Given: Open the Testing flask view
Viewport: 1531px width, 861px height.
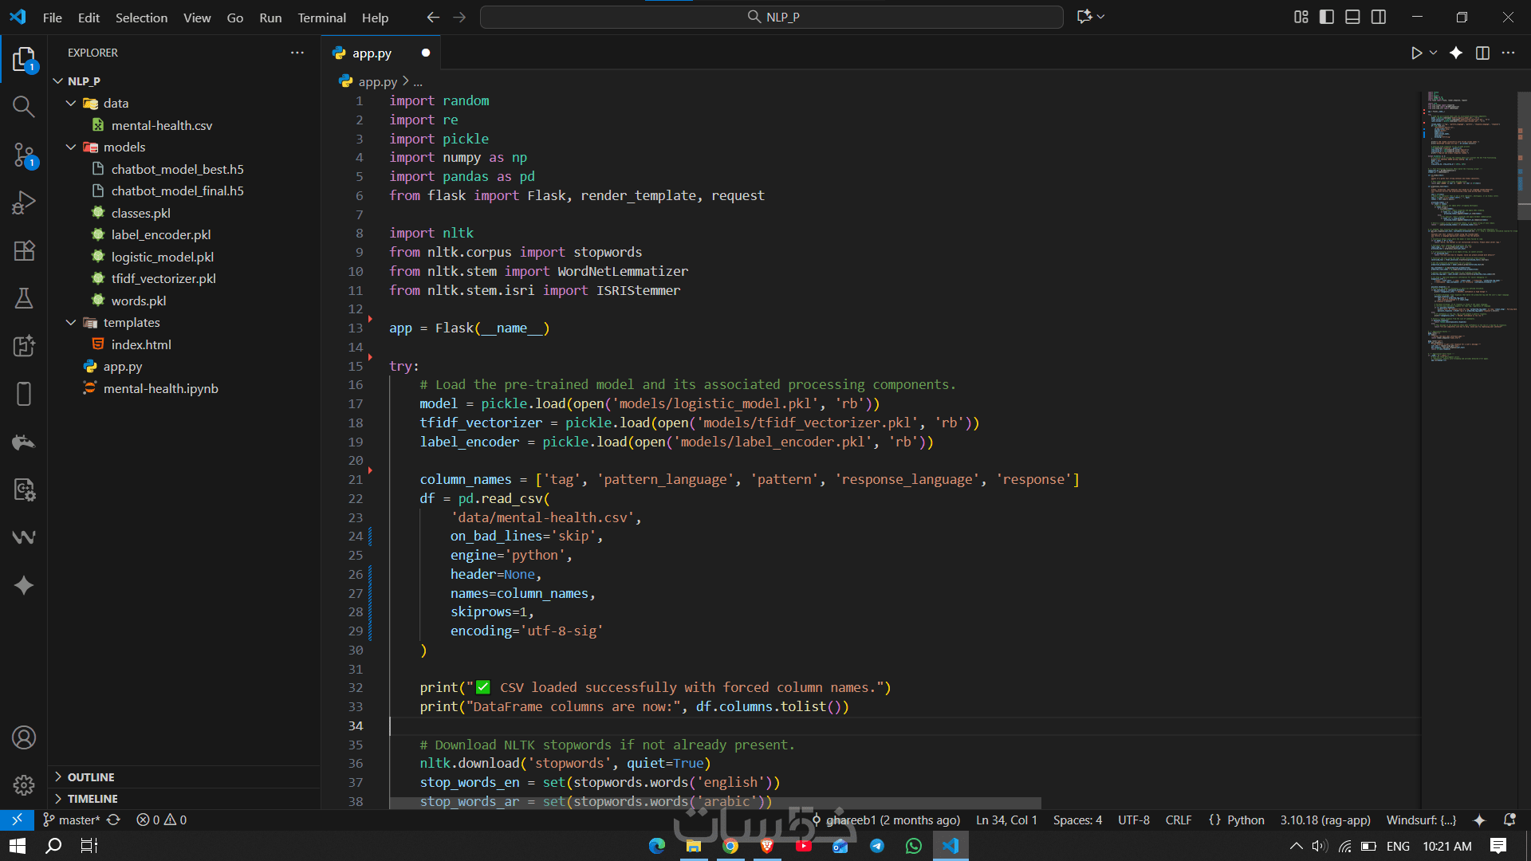Looking at the screenshot, I should click(x=24, y=298).
